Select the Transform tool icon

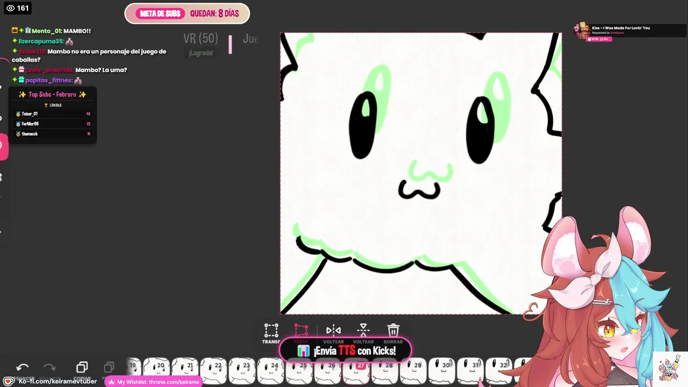point(271,330)
